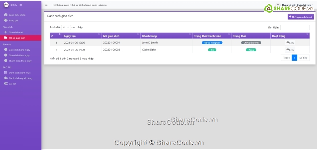317x150 pixels.
Task: Click the PBRMS logo in sidebar
Action: (6, 5)
